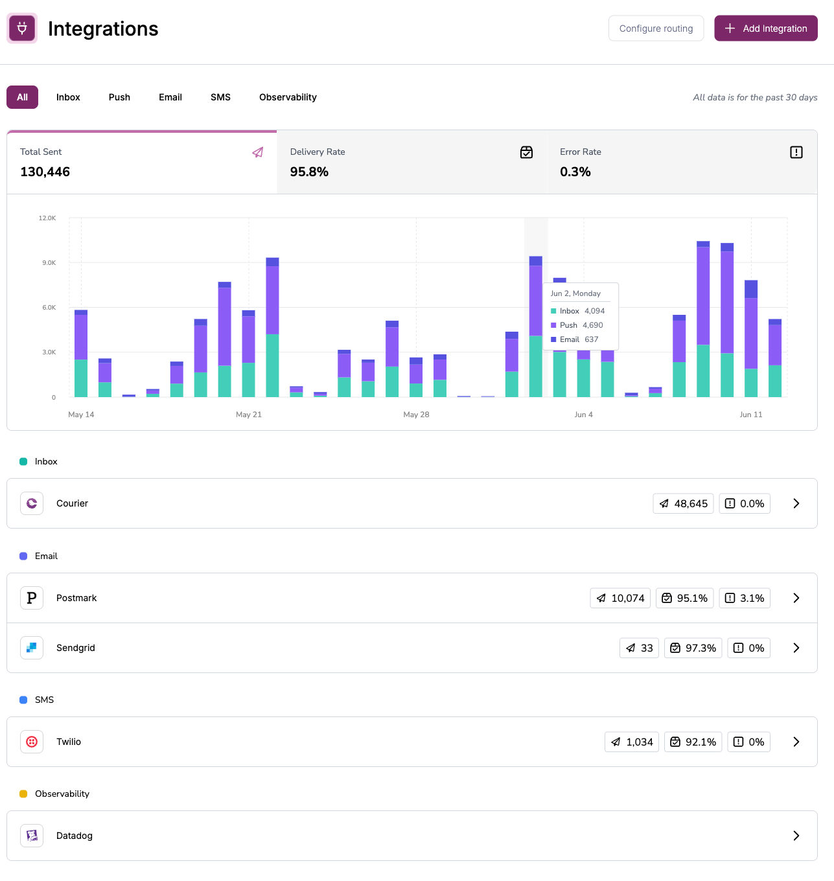Image resolution: width=834 pixels, height=881 pixels.
Task: Click the Add Integration button
Action: point(765,28)
